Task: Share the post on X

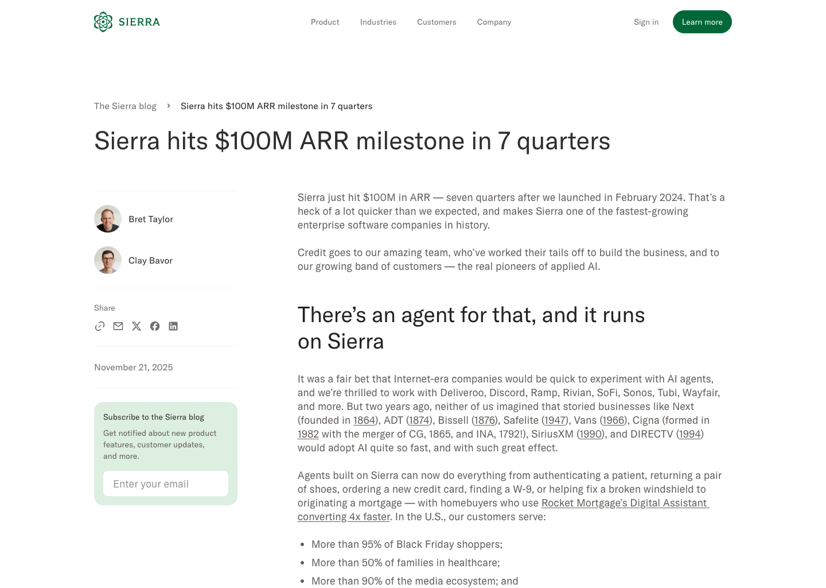Action: [x=137, y=326]
